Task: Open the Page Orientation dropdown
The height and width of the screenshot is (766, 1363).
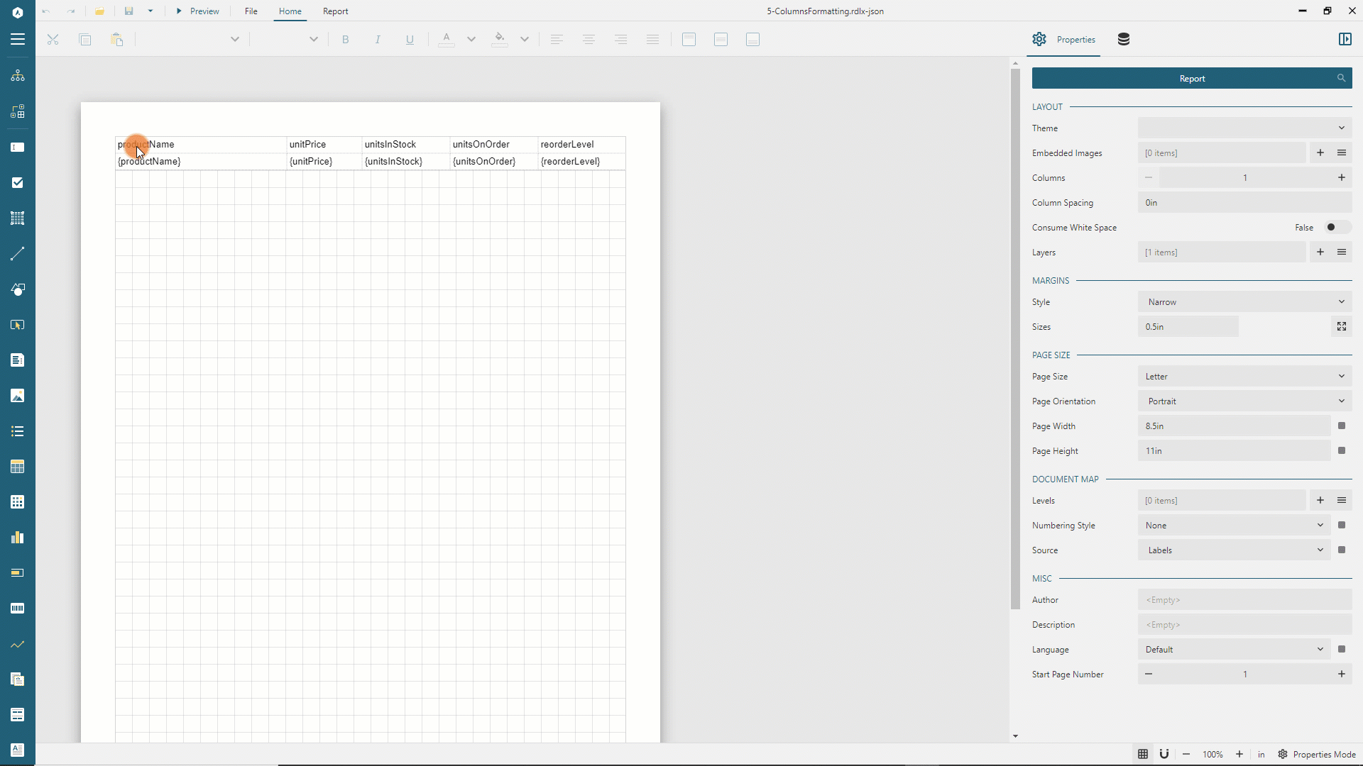Action: pos(1244,401)
